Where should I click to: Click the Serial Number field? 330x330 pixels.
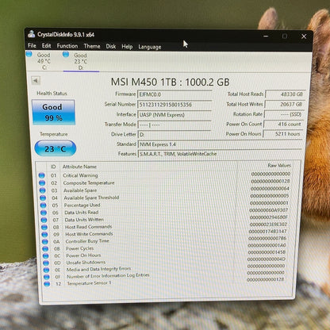pyautogui.click(x=175, y=105)
